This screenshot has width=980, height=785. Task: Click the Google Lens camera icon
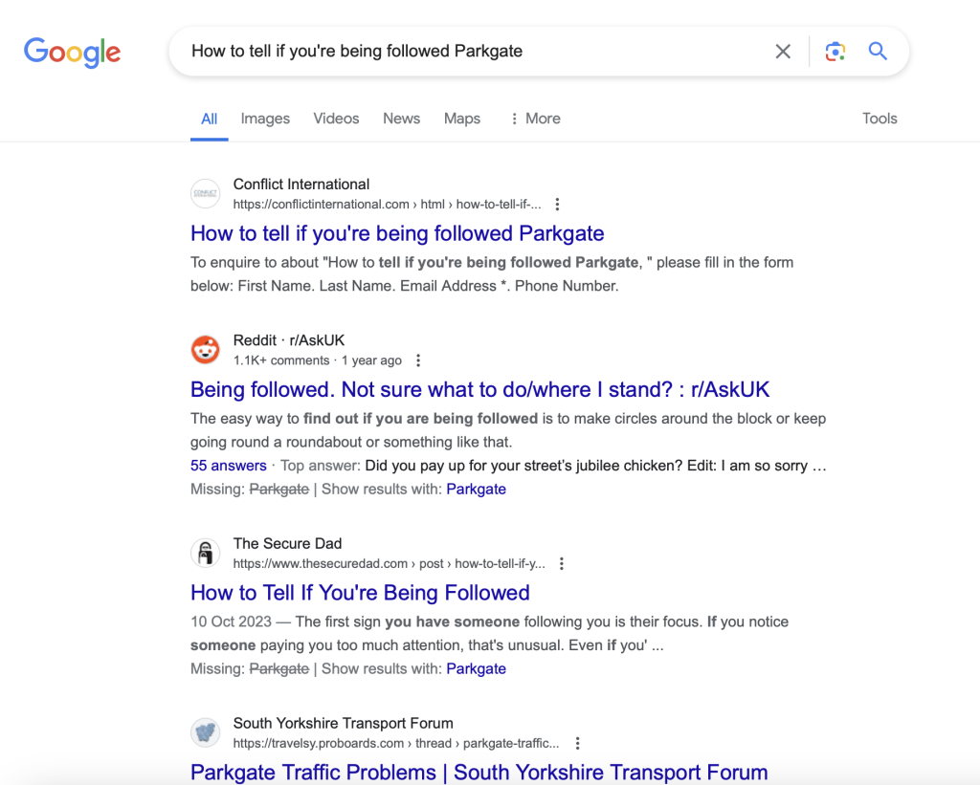835,51
